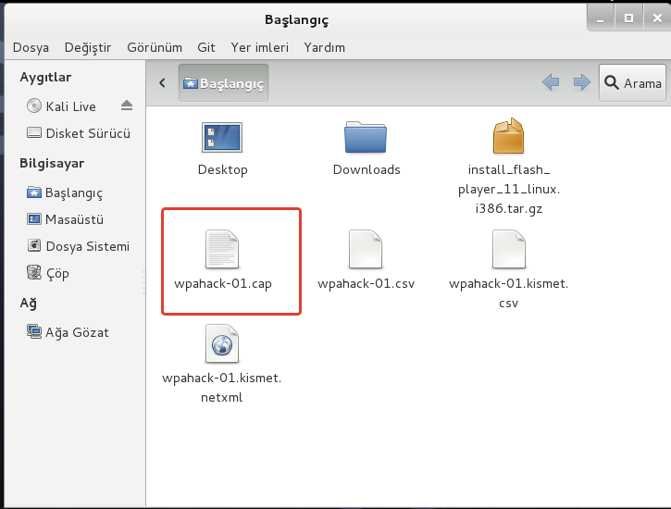
Task: Click the wpahack-01.kismet.csv file name
Action: pos(509,293)
